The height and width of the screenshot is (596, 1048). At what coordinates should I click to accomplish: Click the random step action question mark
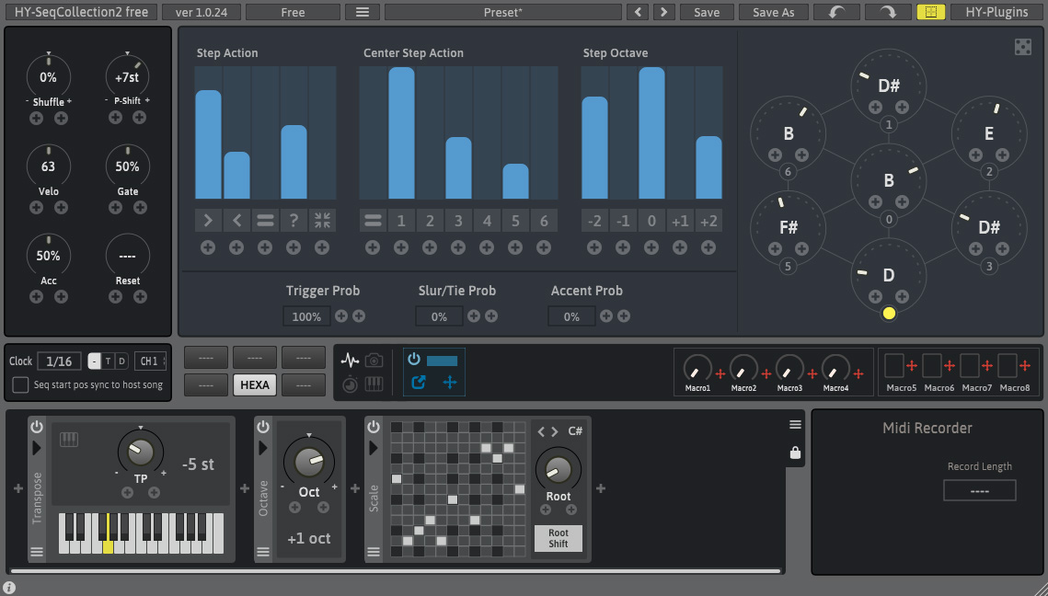[x=294, y=221]
